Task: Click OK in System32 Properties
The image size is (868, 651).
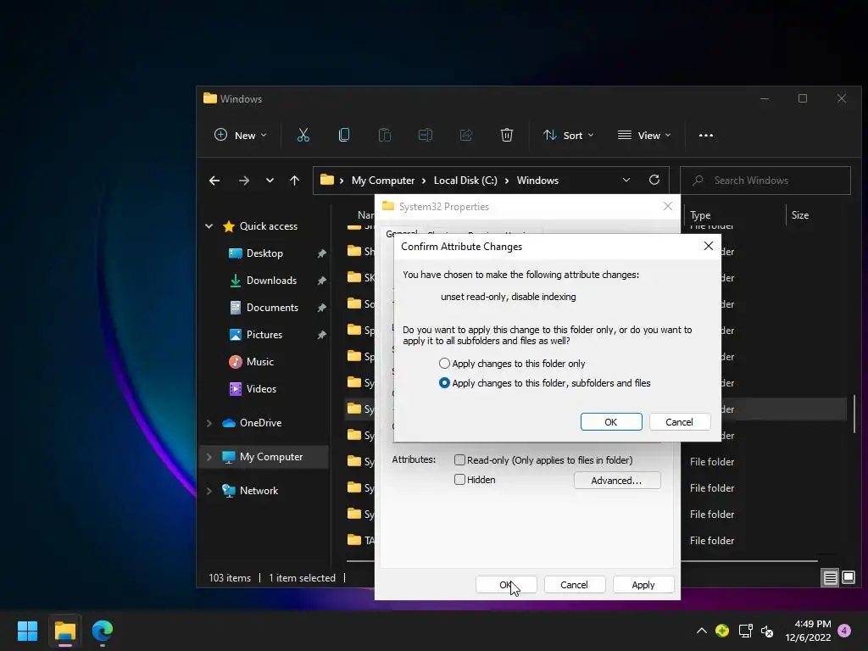Action: [506, 585]
